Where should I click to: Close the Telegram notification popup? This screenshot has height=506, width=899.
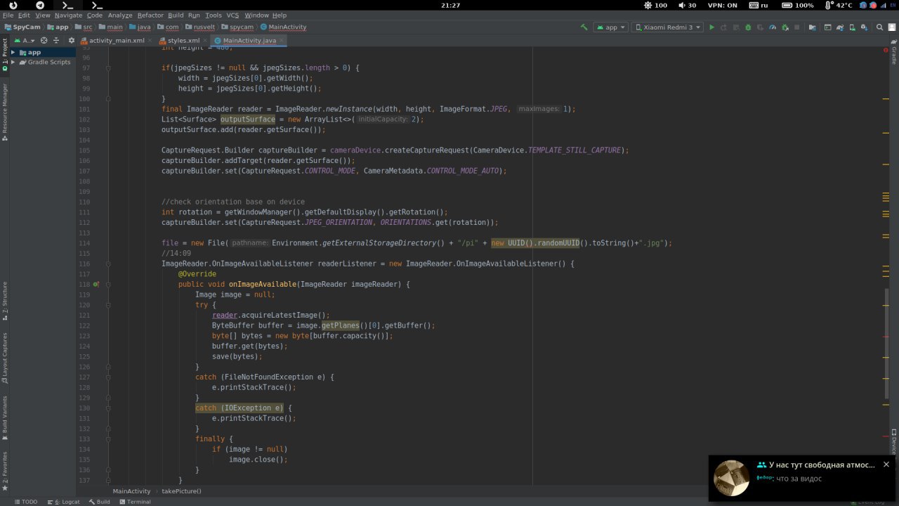pyautogui.click(x=886, y=465)
